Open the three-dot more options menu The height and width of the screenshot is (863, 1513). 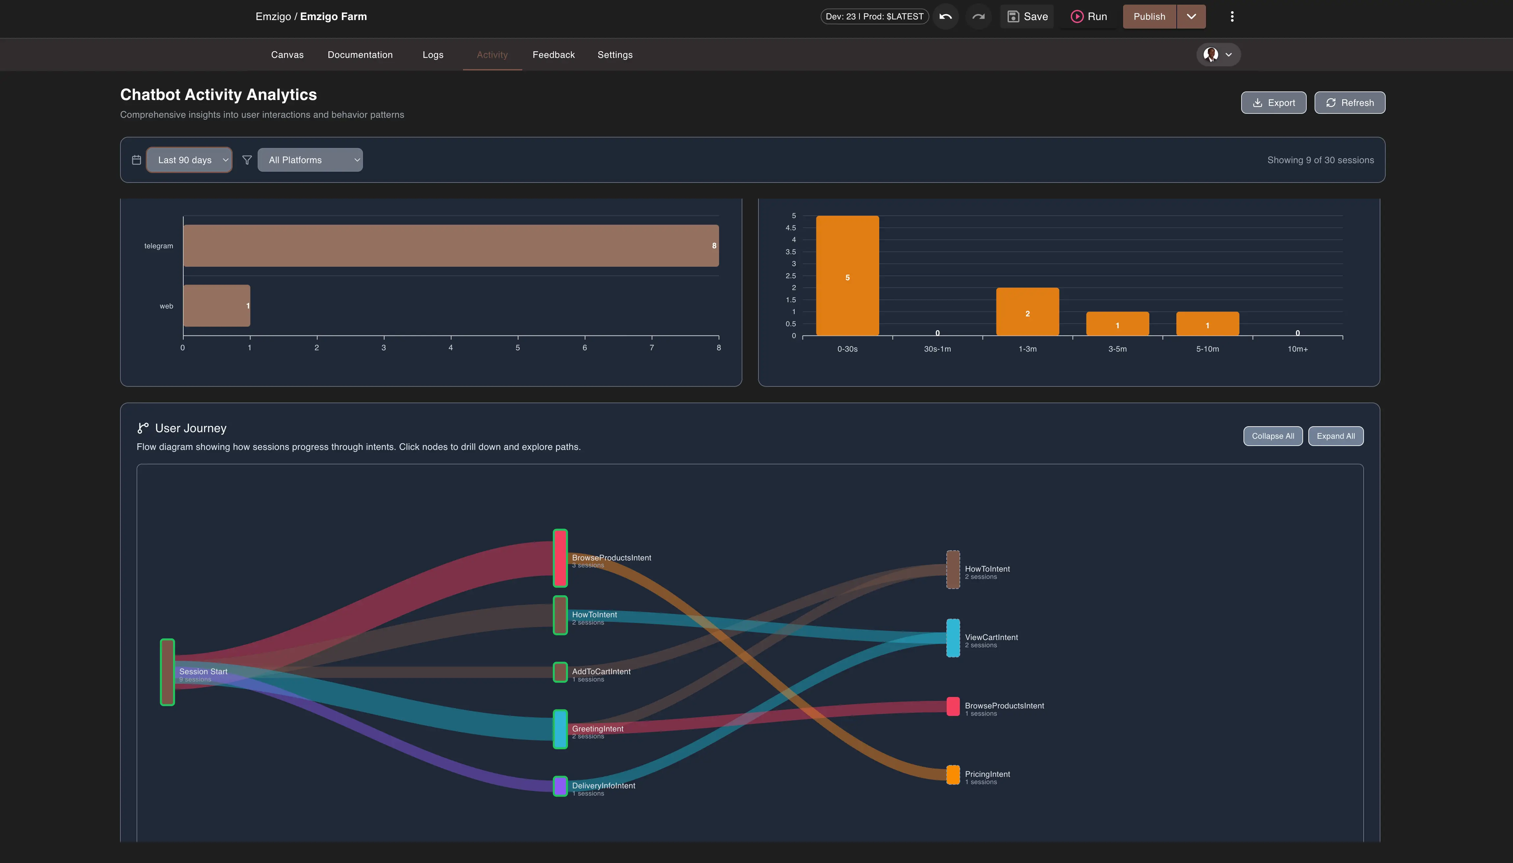pyautogui.click(x=1232, y=16)
